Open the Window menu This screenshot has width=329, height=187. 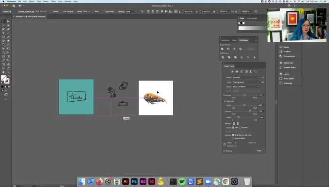point(68,1)
